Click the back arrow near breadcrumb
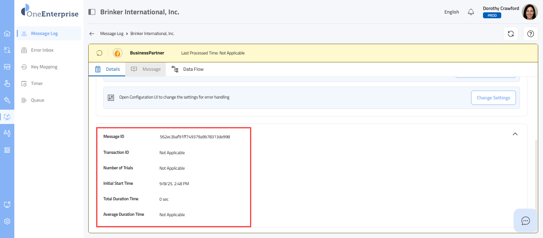 click(x=92, y=34)
